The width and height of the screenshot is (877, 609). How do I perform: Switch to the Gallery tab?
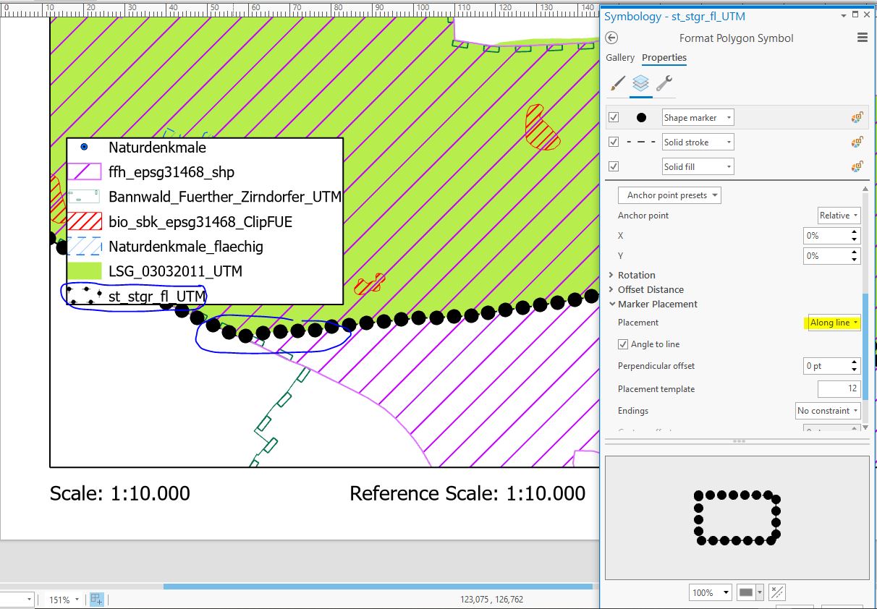[x=619, y=57]
